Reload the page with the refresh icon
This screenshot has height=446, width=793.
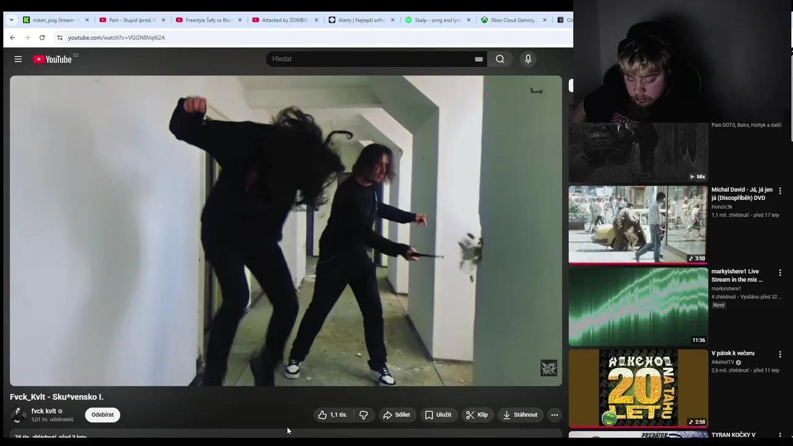42,37
